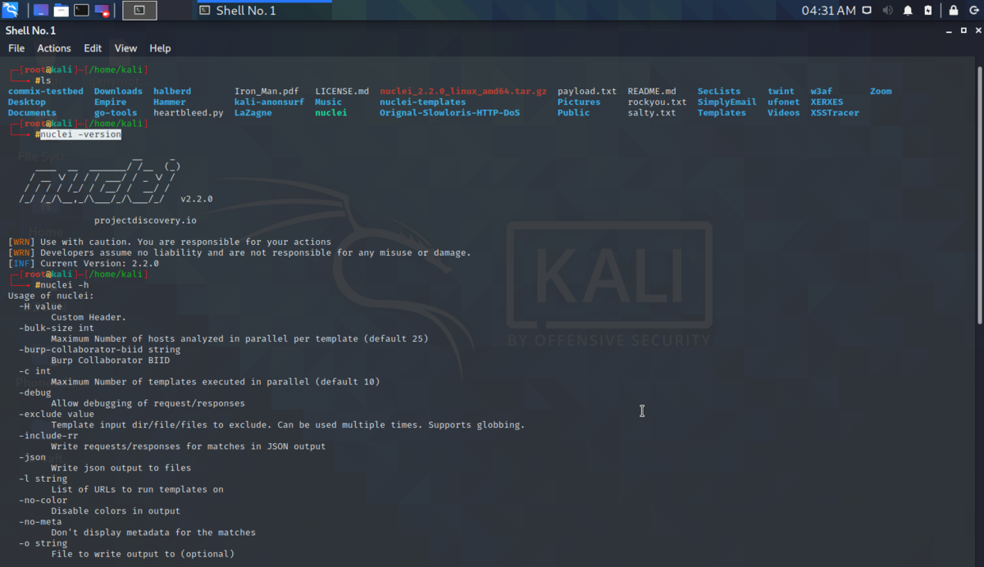984x567 pixels.
Task: Click the clock showing 04:31 AM
Action: [828, 11]
